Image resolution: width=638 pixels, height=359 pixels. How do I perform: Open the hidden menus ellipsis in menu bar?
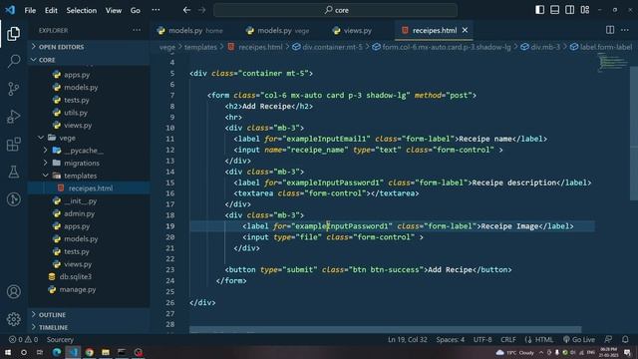coord(156,10)
